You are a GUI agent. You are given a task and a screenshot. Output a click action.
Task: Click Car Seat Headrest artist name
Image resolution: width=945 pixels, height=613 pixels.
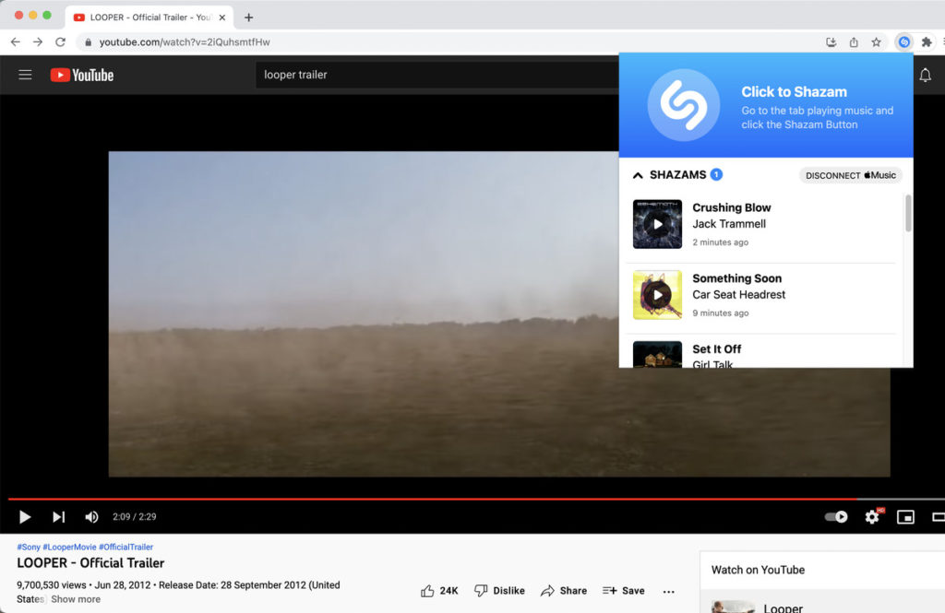point(739,294)
